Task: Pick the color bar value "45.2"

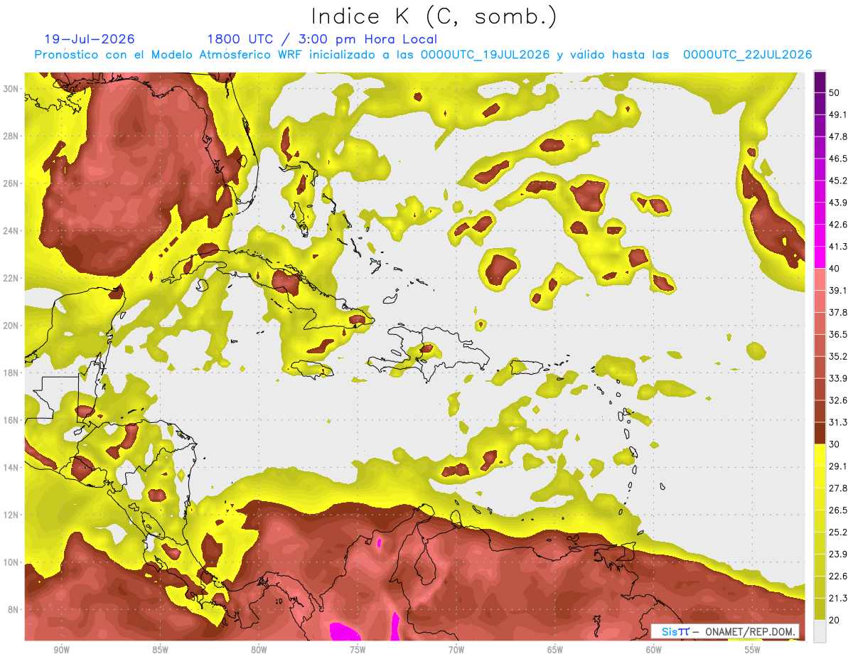Action: click(837, 181)
